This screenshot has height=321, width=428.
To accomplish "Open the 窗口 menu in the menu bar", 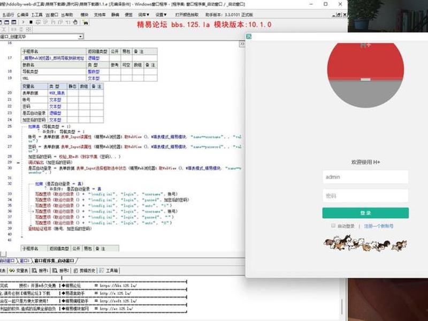I will click(52, 14).
